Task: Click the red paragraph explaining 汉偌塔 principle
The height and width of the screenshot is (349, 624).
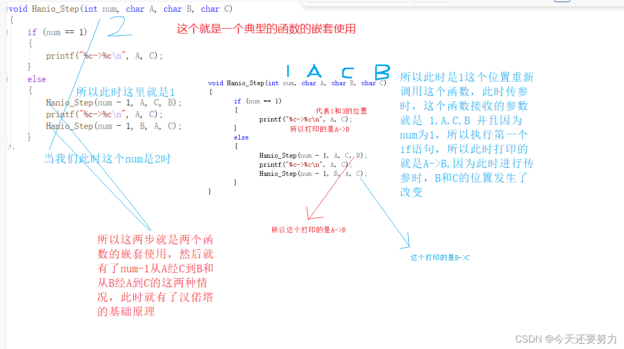Action: (155, 275)
